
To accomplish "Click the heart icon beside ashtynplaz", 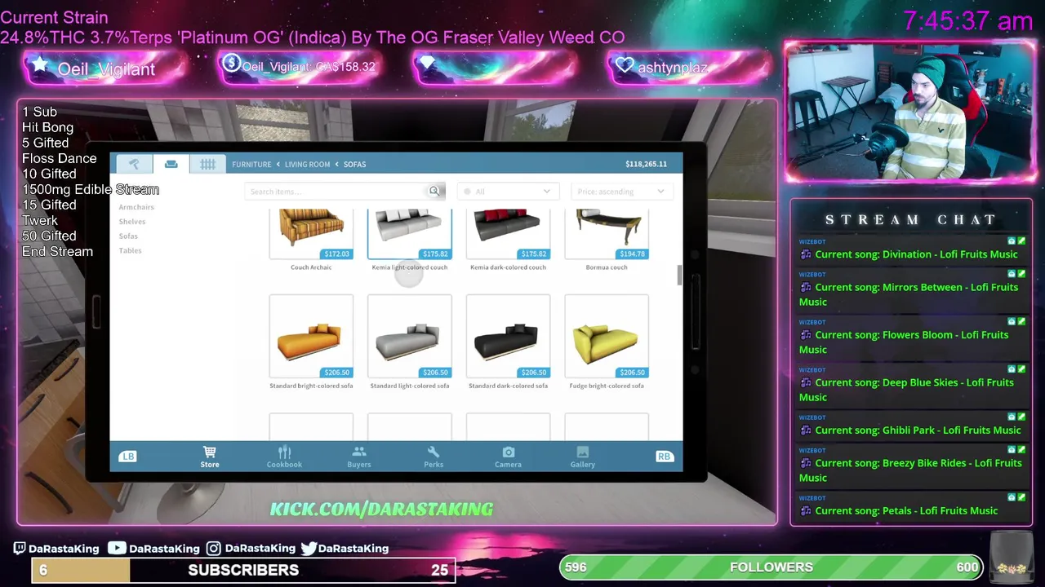I will pyautogui.click(x=625, y=66).
